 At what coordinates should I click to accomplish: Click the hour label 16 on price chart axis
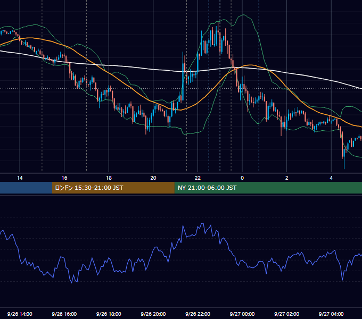click(x=64, y=178)
